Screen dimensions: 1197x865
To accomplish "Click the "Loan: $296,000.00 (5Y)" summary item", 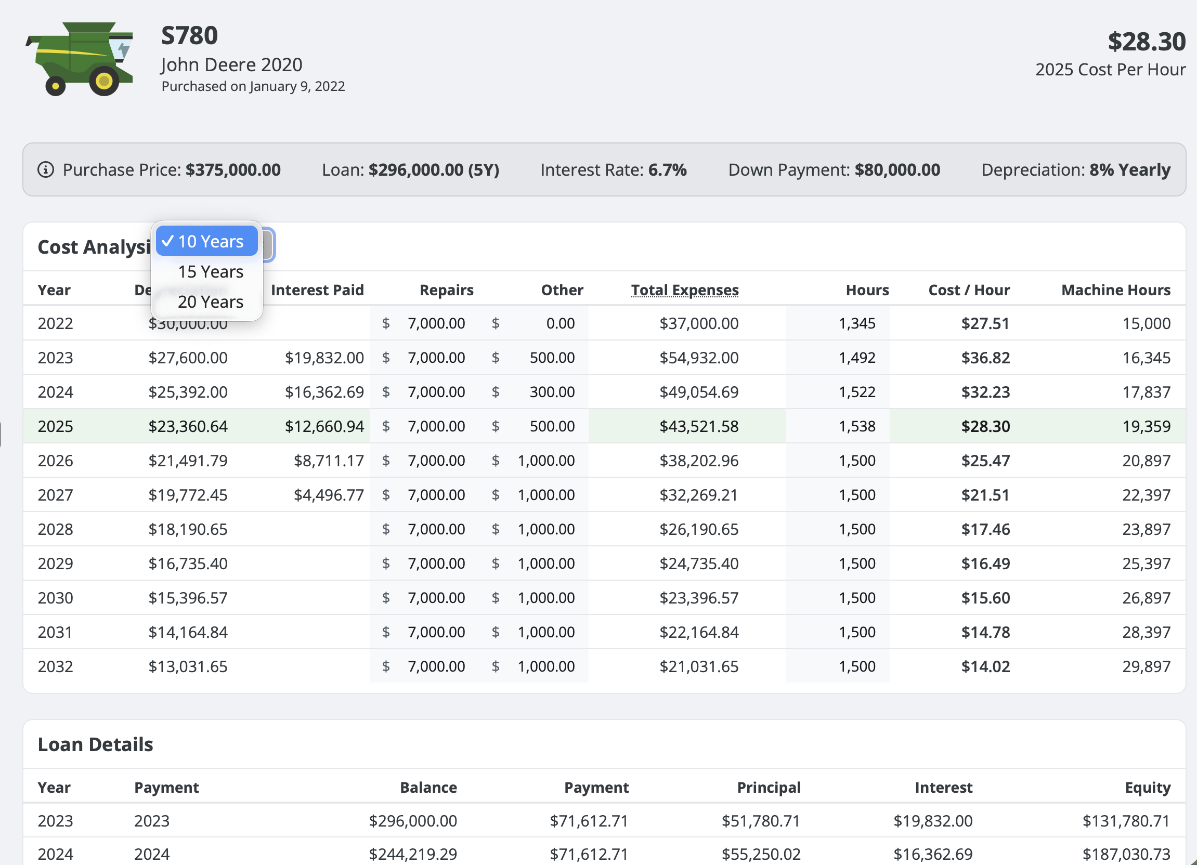I will coord(411,169).
